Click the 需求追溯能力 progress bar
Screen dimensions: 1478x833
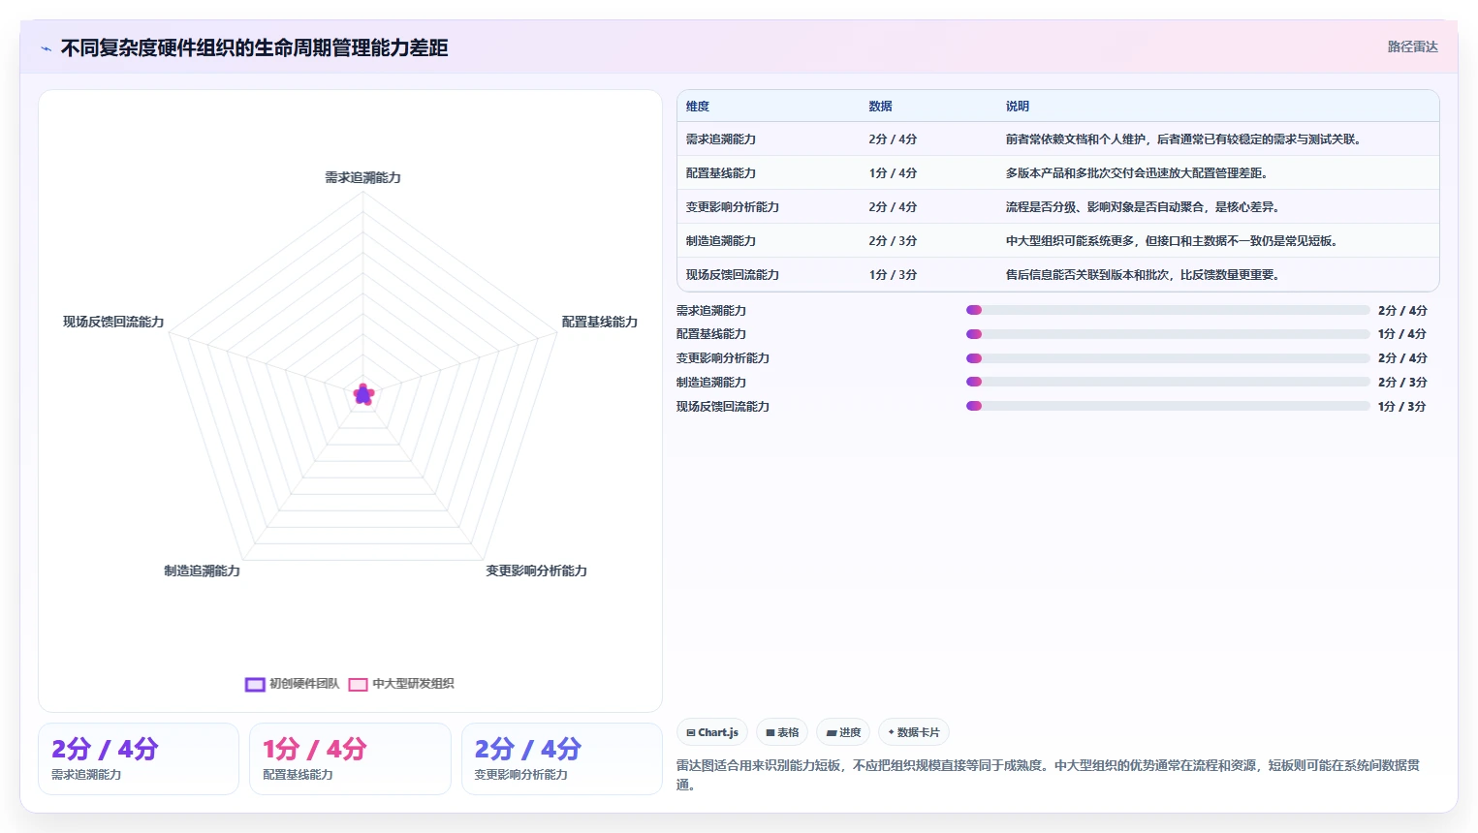pos(1168,310)
